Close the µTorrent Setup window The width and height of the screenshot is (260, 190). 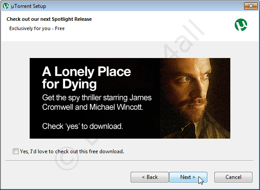[251, 6]
